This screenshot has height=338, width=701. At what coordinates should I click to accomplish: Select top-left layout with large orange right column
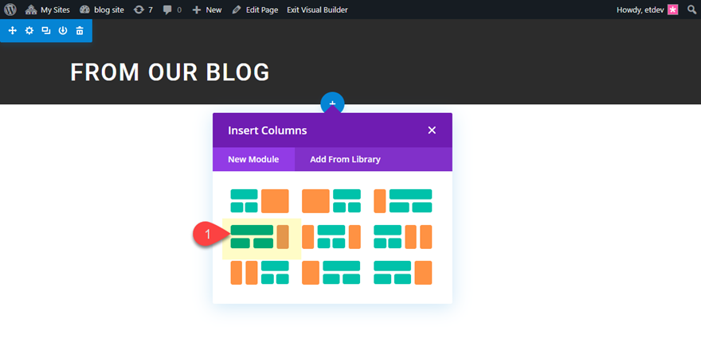(x=260, y=201)
